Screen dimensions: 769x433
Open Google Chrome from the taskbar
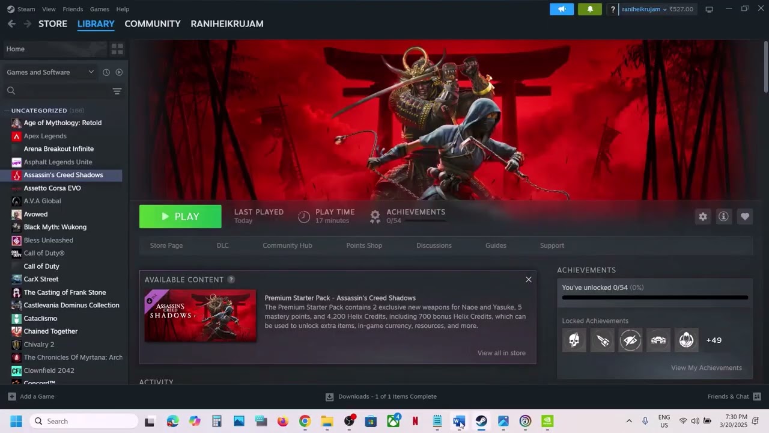[x=305, y=421]
